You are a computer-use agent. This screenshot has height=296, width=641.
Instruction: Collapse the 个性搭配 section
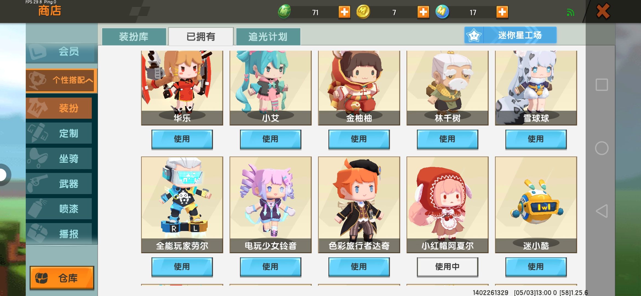(61, 80)
